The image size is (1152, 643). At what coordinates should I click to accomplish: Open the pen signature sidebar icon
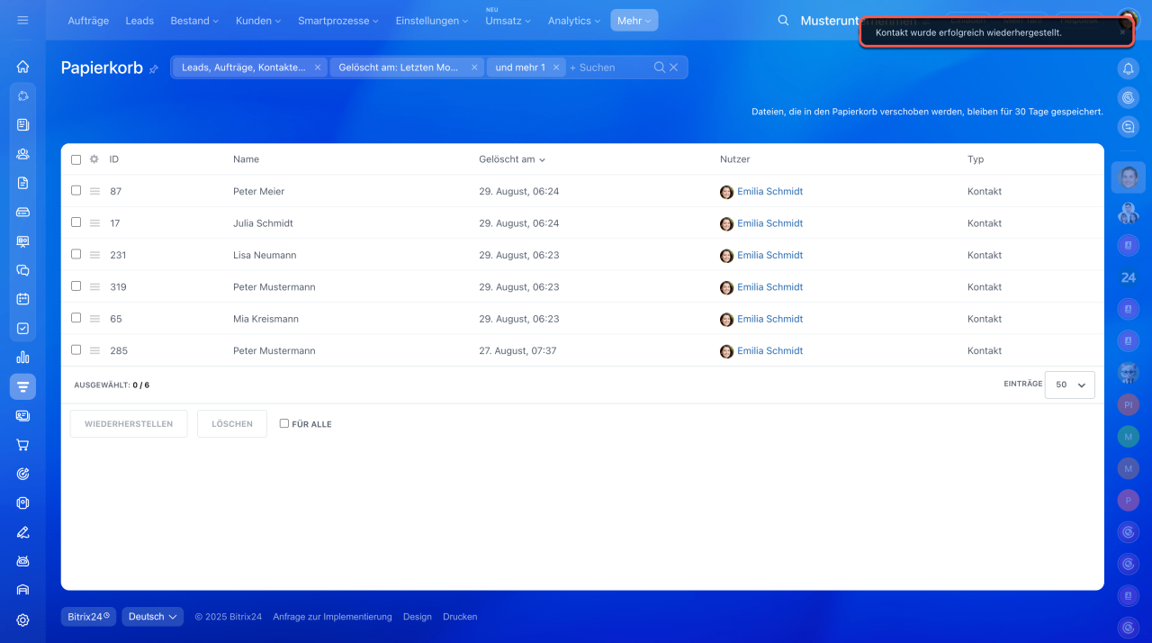point(22,532)
